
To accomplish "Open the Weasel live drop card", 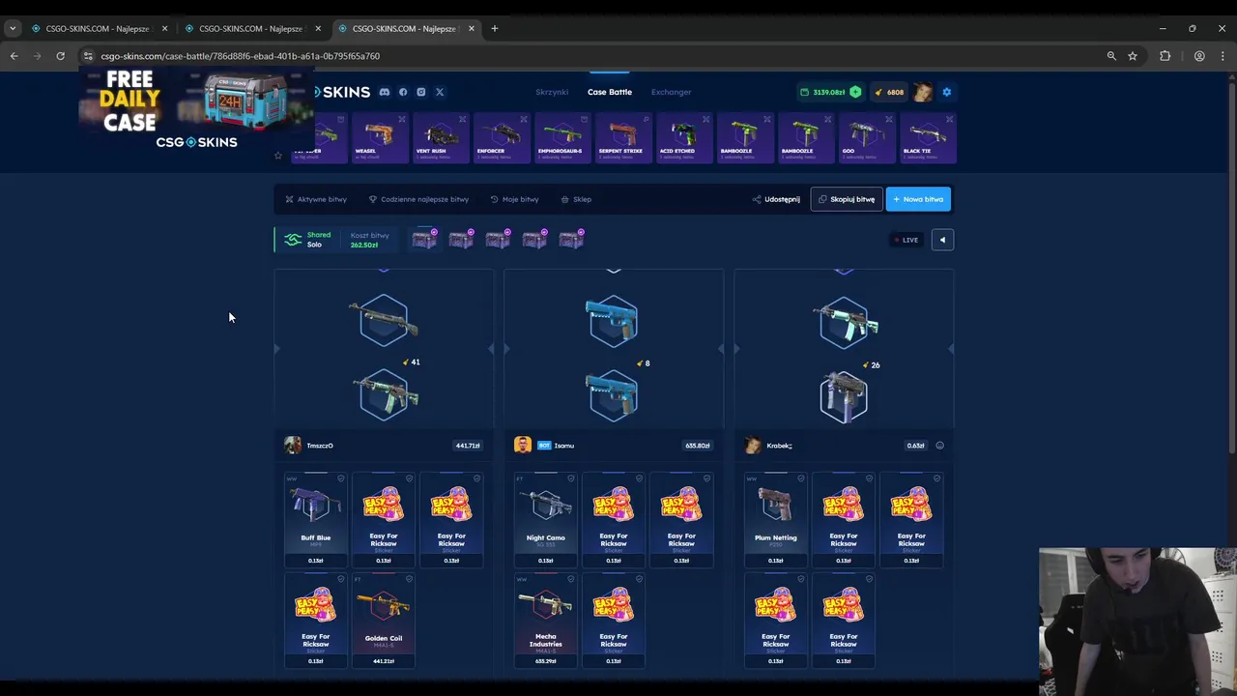I will 380,137.
